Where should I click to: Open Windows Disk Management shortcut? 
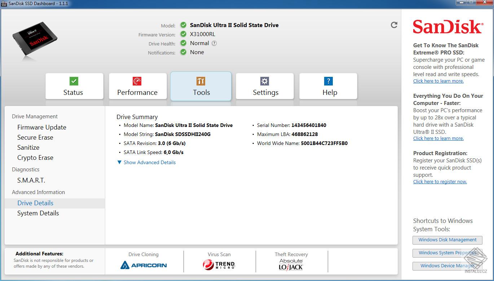447,240
